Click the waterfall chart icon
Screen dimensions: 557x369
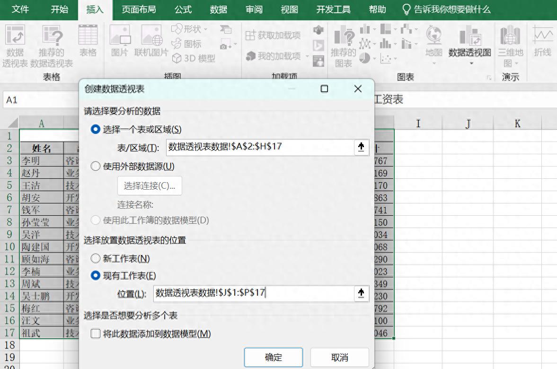point(406,29)
